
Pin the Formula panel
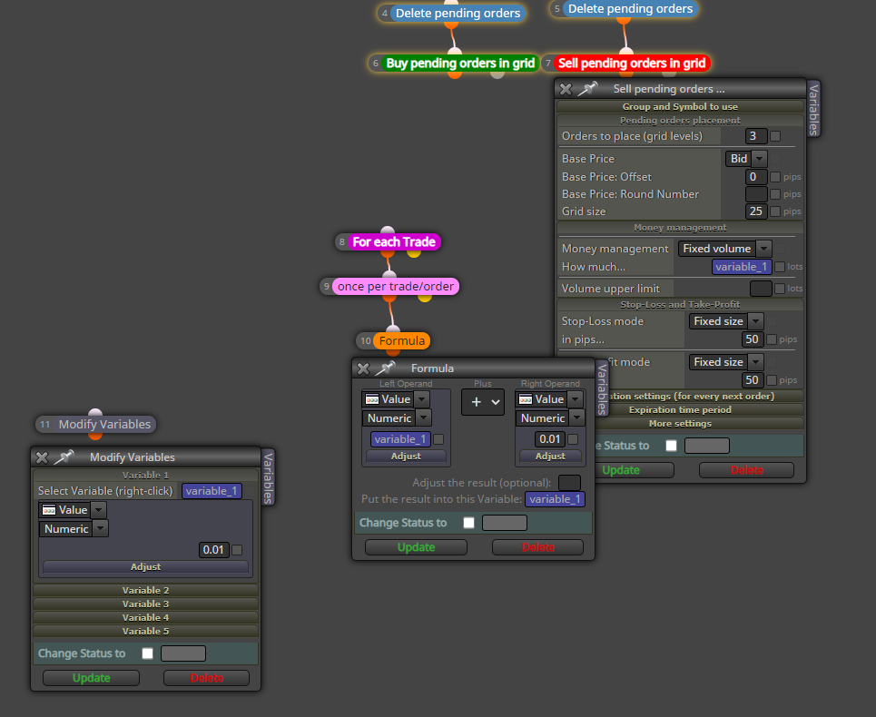(x=385, y=368)
